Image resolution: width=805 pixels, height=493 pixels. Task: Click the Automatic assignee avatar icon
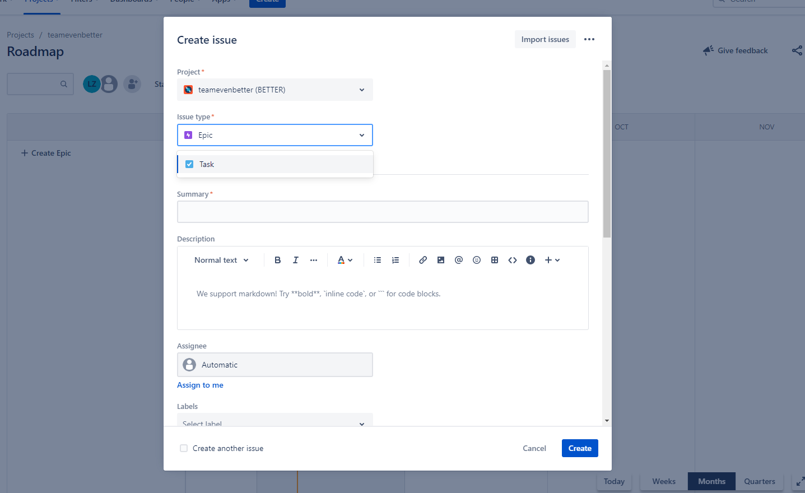[x=189, y=365]
